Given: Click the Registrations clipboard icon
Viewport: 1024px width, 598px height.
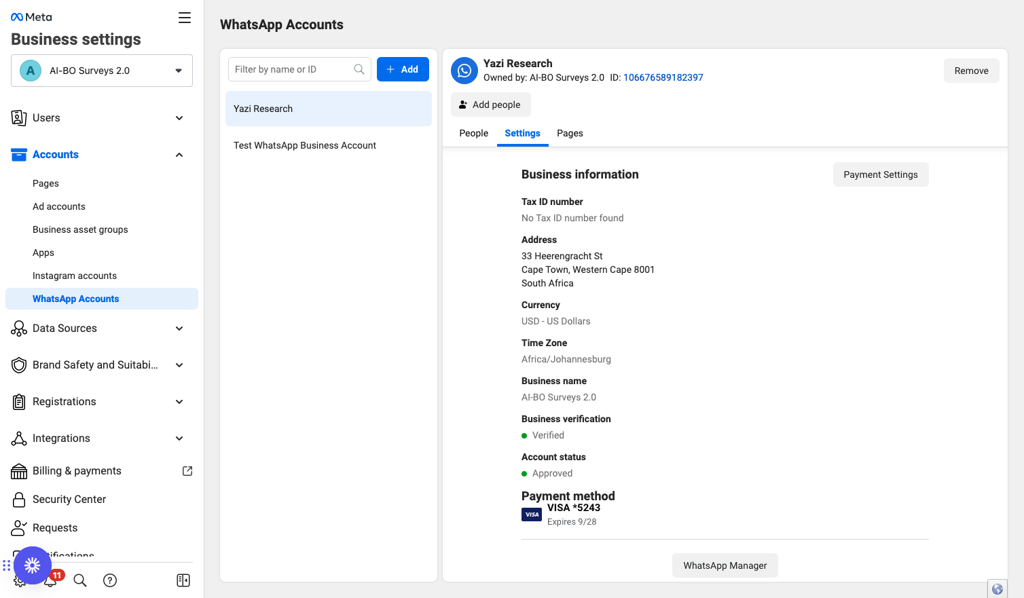Looking at the screenshot, I should [19, 402].
